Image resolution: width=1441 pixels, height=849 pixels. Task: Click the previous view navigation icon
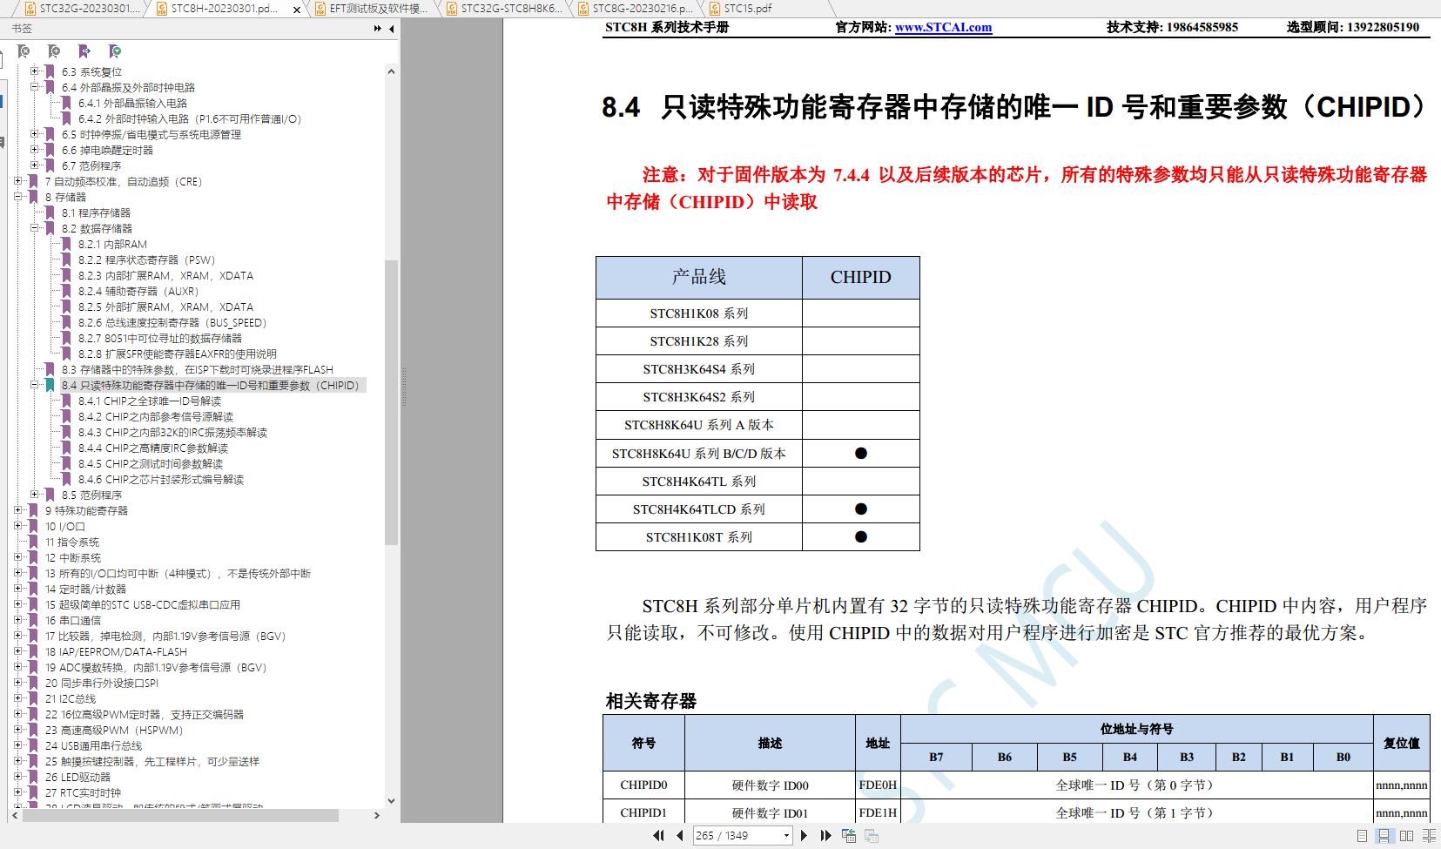849,835
